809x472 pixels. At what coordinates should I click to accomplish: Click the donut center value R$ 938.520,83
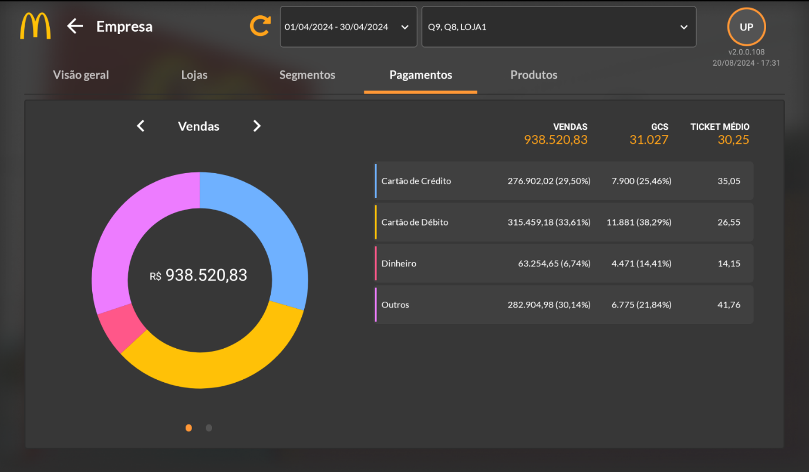click(198, 275)
